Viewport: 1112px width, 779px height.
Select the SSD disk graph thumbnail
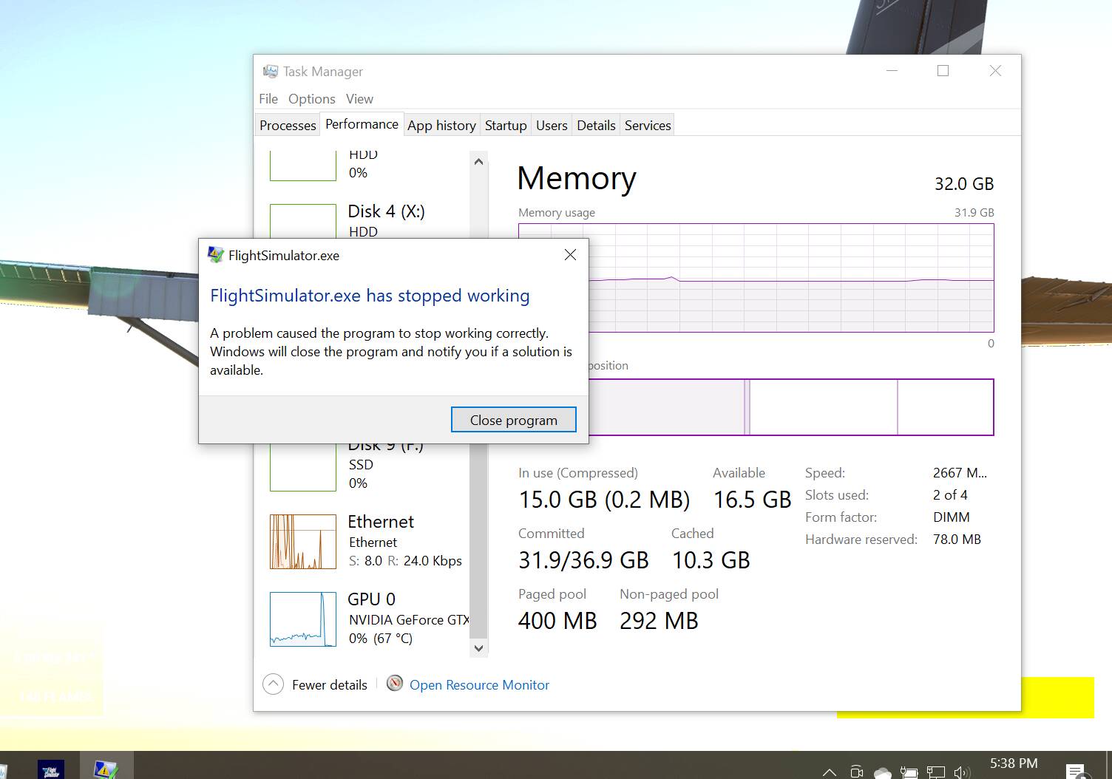point(303,467)
